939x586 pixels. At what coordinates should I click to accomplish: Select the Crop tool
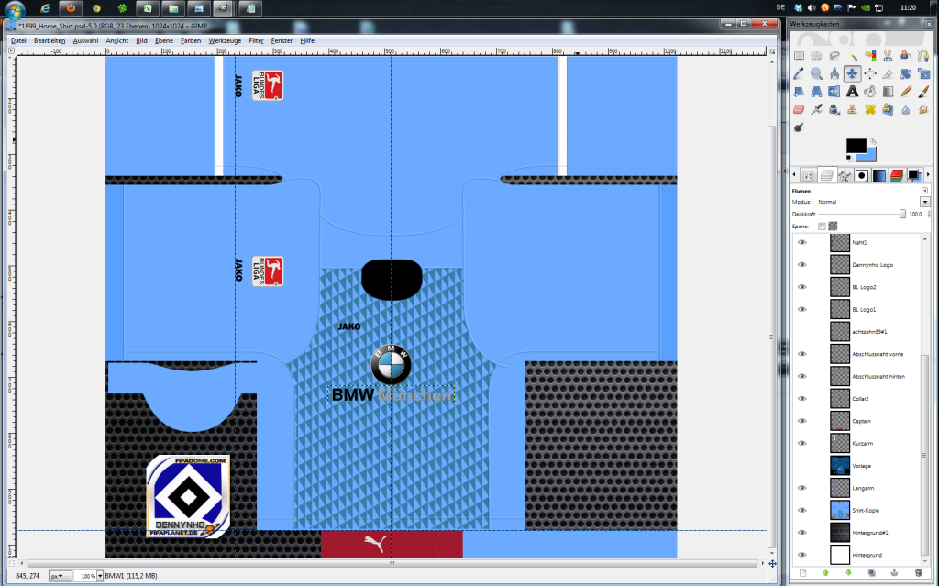point(888,73)
